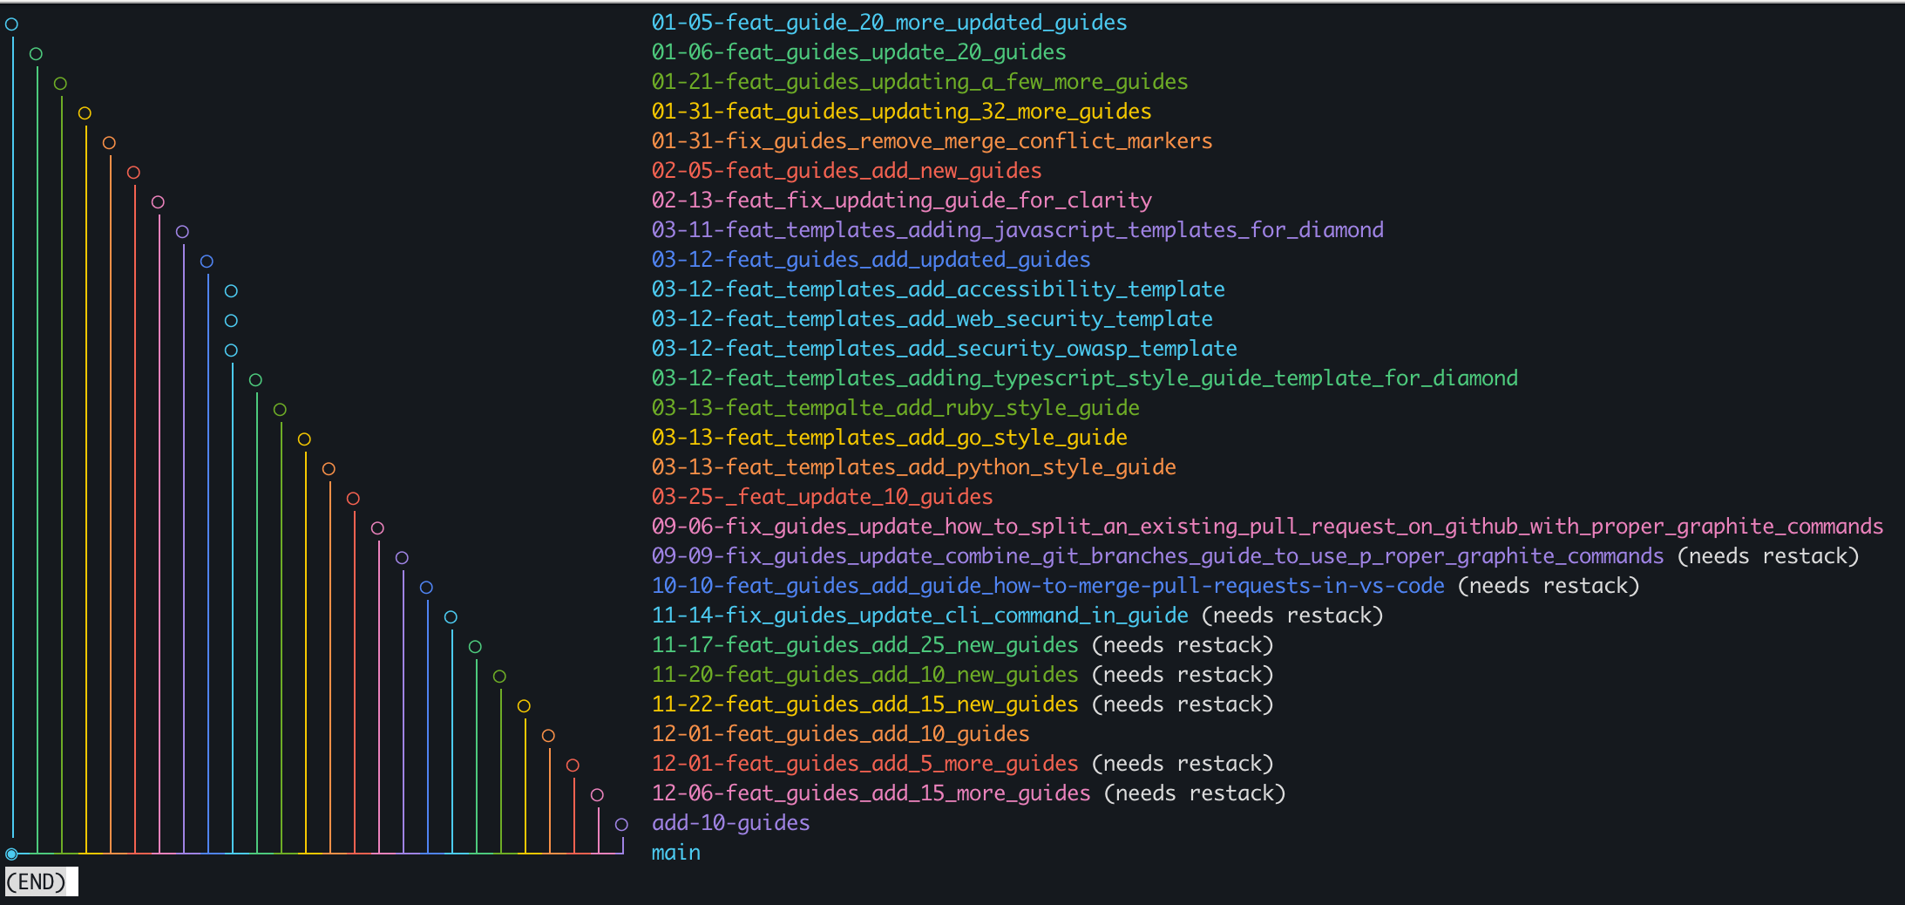The height and width of the screenshot is (905, 1905).
Task: Click the commit circle for 12-06-feat_guides_add_15_more_guides
Action: (597, 794)
